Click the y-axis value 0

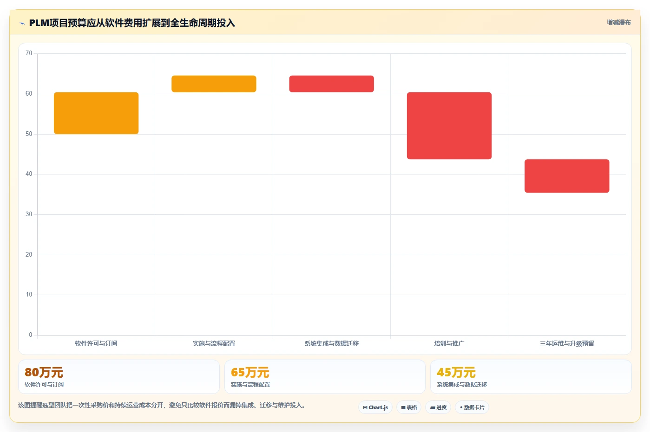click(31, 335)
